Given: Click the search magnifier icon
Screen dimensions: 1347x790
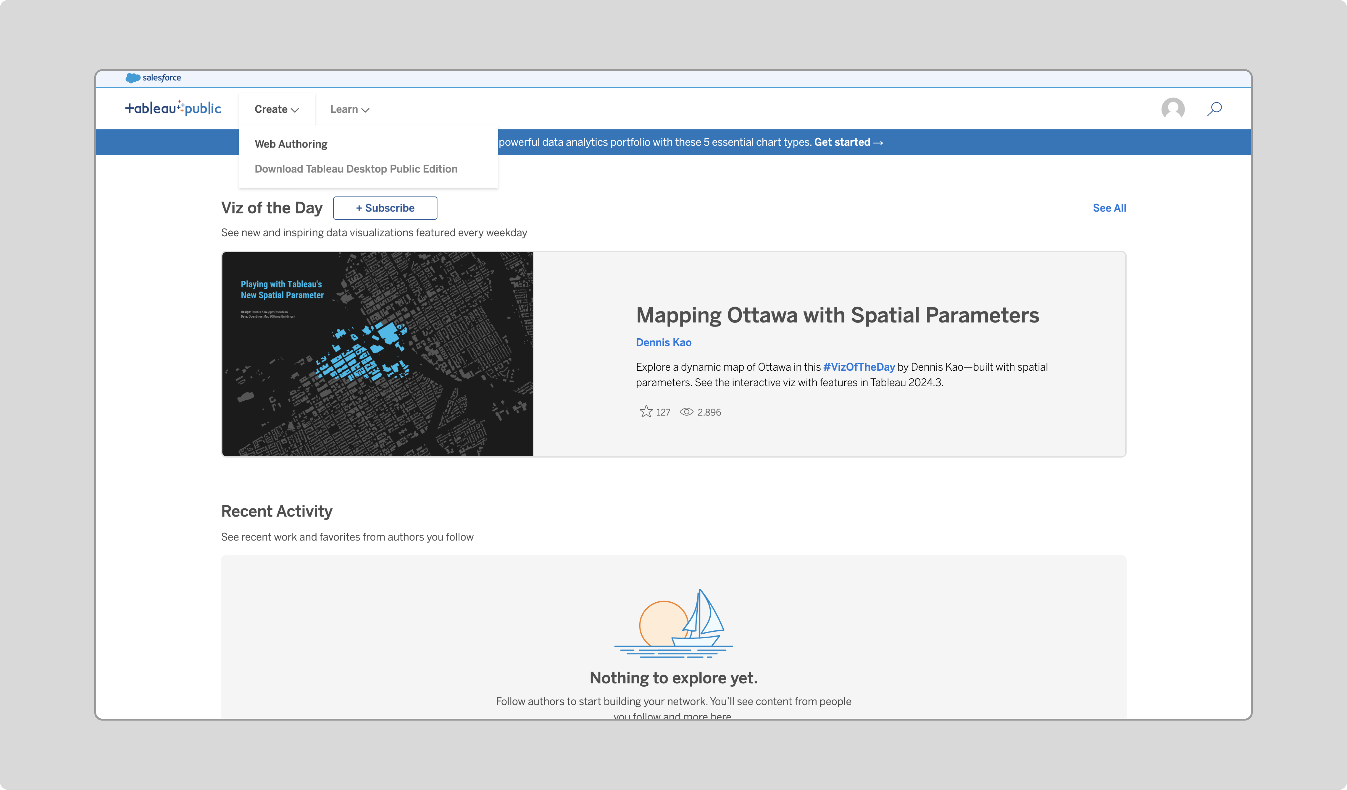Looking at the screenshot, I should point(1214,109).
